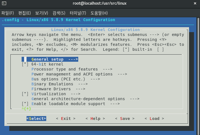This screenshot has height=135, width=200.
Task: Open the 편집(E) menu
Action: click(x=25, y=13)
